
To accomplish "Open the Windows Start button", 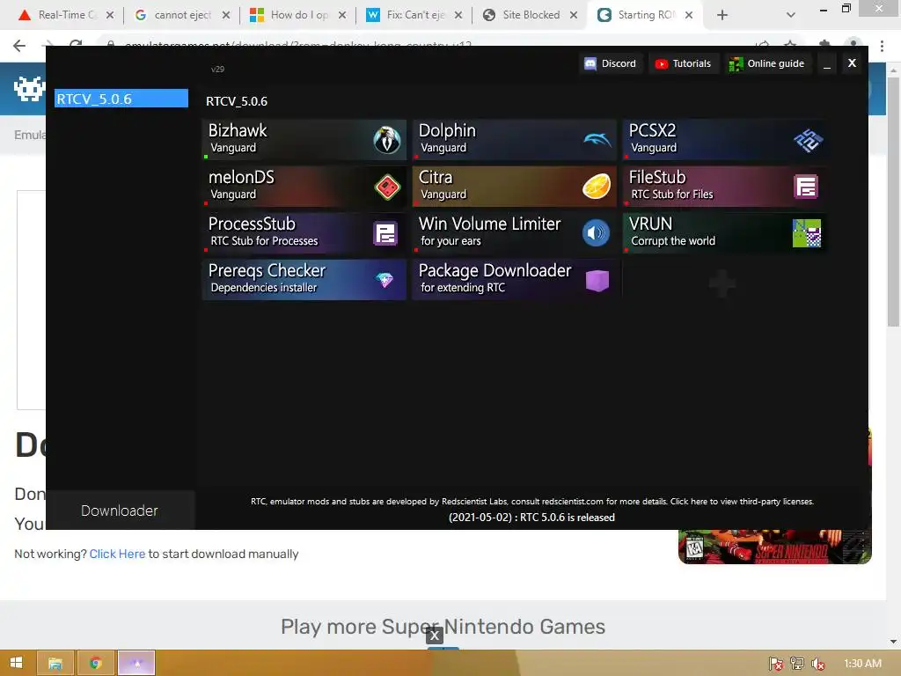I will click(16, 663).
